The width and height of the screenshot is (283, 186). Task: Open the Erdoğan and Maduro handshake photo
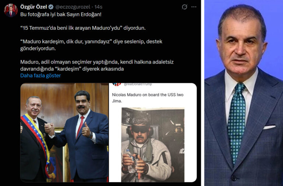tap(64, 133)
